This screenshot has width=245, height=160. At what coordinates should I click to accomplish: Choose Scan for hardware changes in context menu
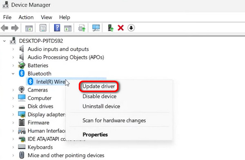[114, 121]
